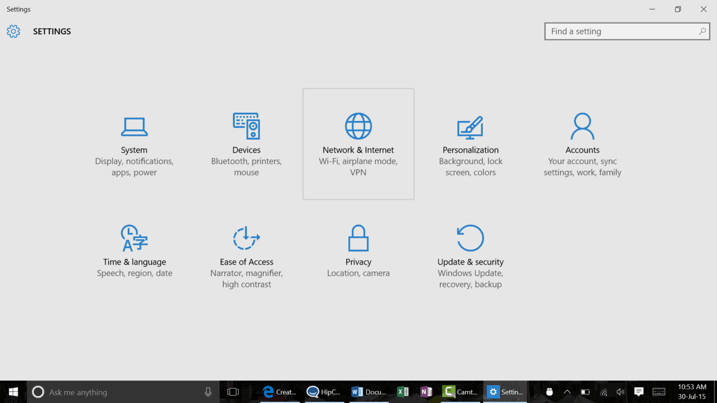Switch to the Word document in taskbar
Viewport: 717px width, 403px height.
tap(368, 392)
